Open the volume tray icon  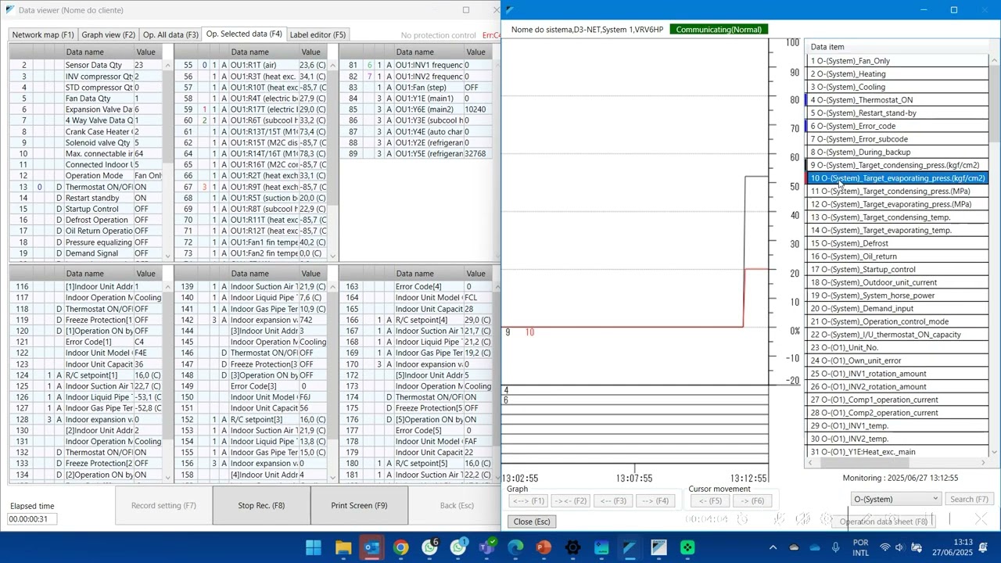click(899, 547)
